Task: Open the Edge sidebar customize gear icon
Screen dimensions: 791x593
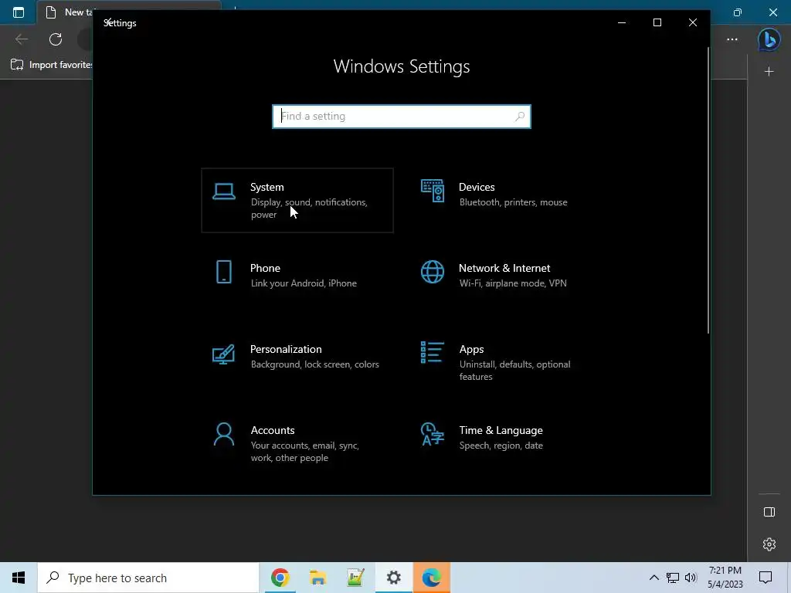Action: click(769, 544)
